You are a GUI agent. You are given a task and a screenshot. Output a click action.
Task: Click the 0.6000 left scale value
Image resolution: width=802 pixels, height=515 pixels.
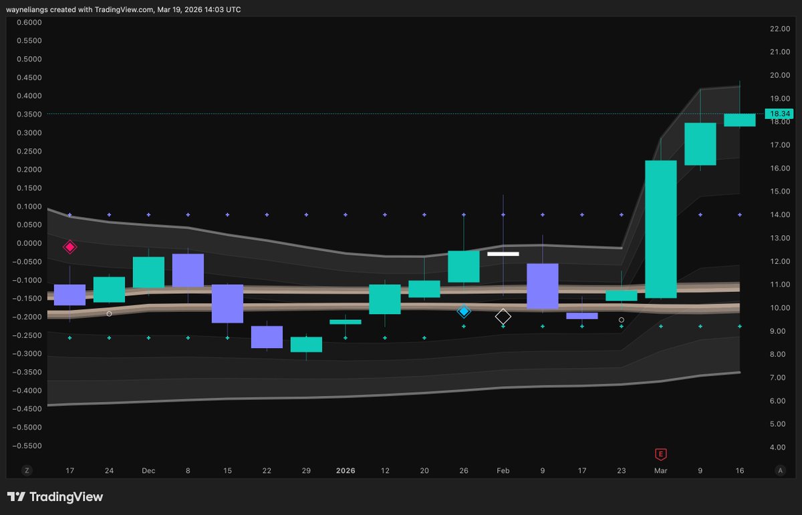point(29,22)
